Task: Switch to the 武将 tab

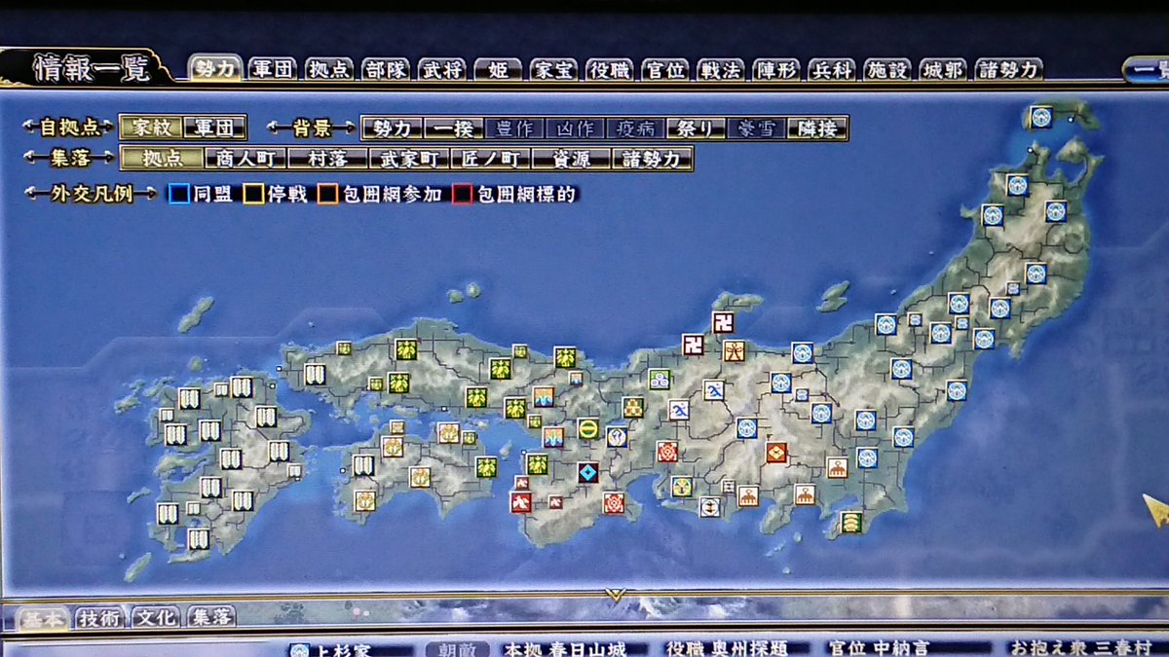Action: (442, 70)
